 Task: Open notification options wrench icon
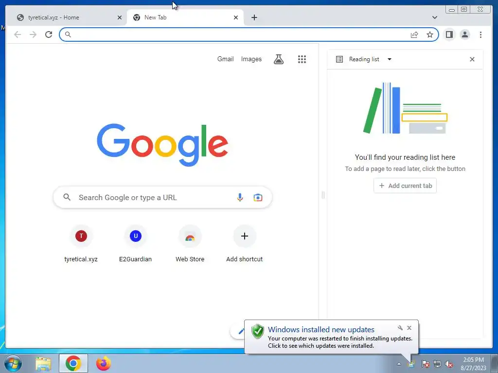point(400,328)
